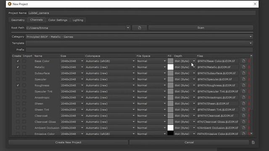Click the Prefix input field
269x151 pixels.
(x=139, y=49)
